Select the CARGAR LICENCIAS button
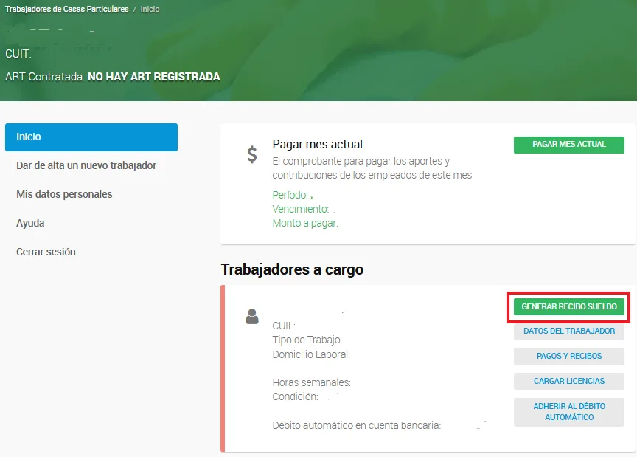 pyautogui.click(x=568, y=381)
